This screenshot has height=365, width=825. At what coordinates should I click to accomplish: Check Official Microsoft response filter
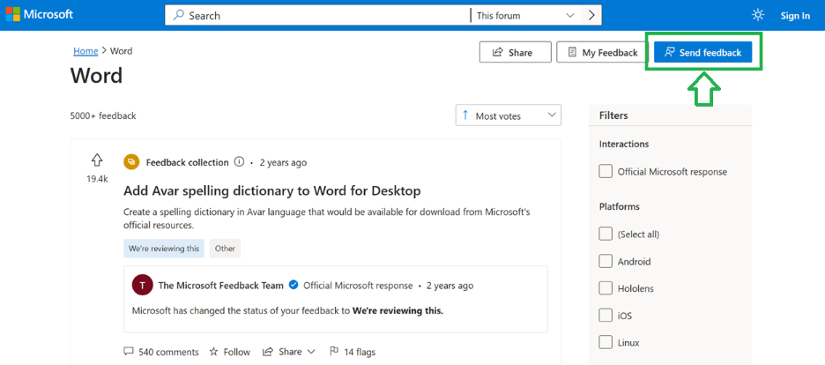tap(606, 171)
